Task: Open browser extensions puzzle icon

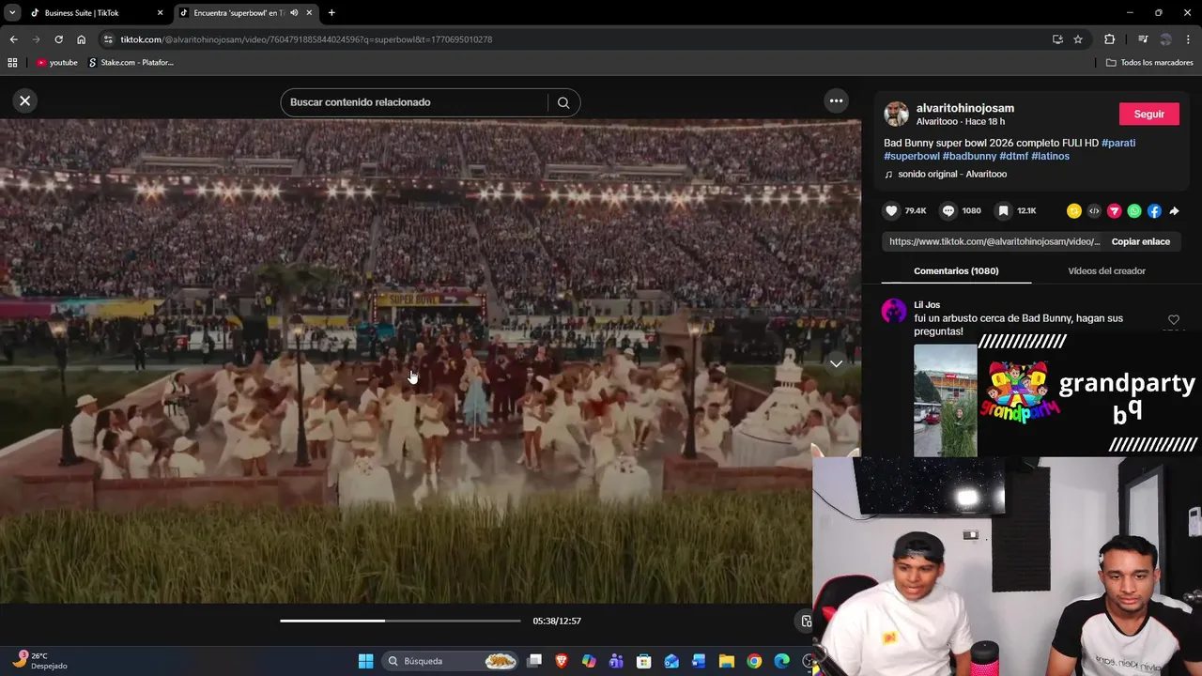Action: click(1110, 39)
